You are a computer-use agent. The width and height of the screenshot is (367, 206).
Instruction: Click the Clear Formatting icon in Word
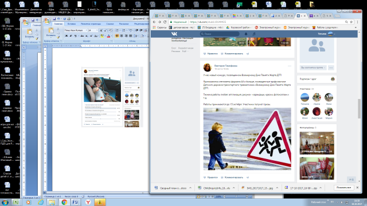coord(111,30)
